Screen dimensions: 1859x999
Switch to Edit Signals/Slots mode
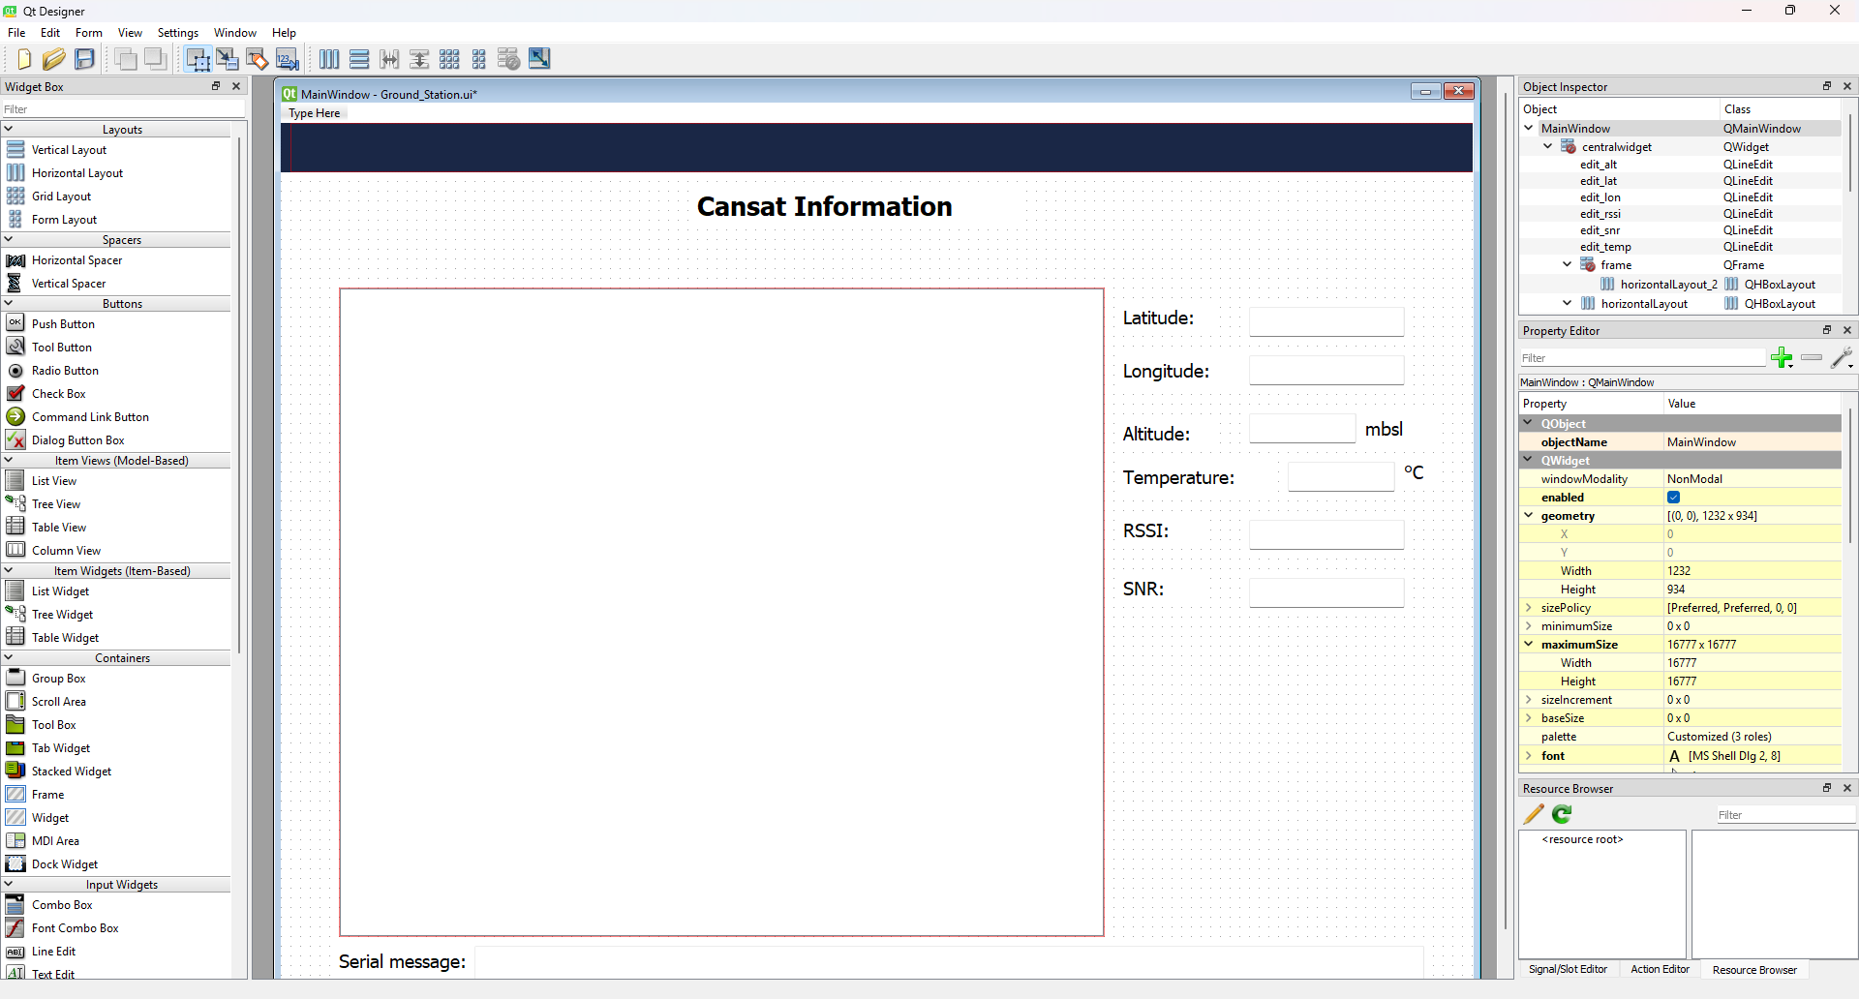coord(228,59)
